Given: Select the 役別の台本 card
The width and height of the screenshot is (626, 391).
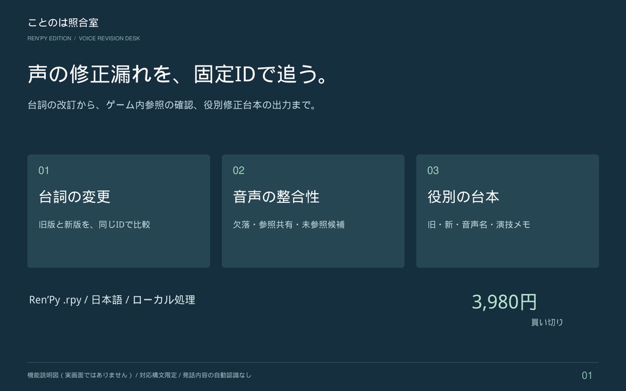Looking at the screenshot, I should (507, 211).
